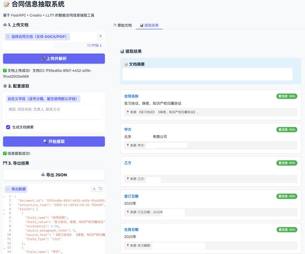Collapse the object fold at line 5
The height and width of the screenshot is (254, 305).
pos(4,213)
